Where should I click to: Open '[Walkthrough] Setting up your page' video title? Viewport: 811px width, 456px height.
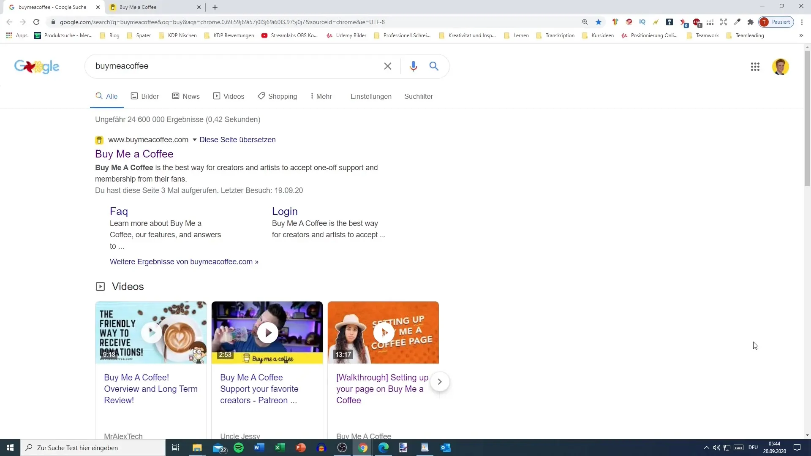tap(382, 389)
